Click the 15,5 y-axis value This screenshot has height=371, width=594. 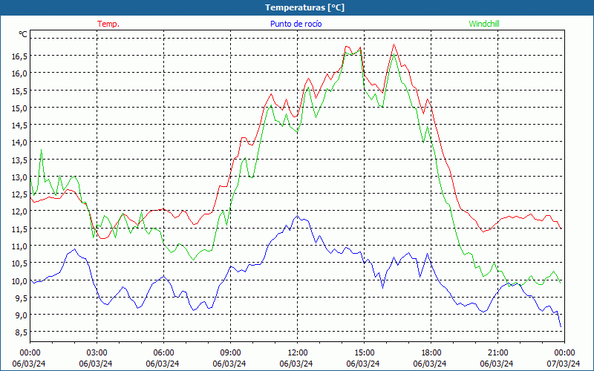coord(19,91)
